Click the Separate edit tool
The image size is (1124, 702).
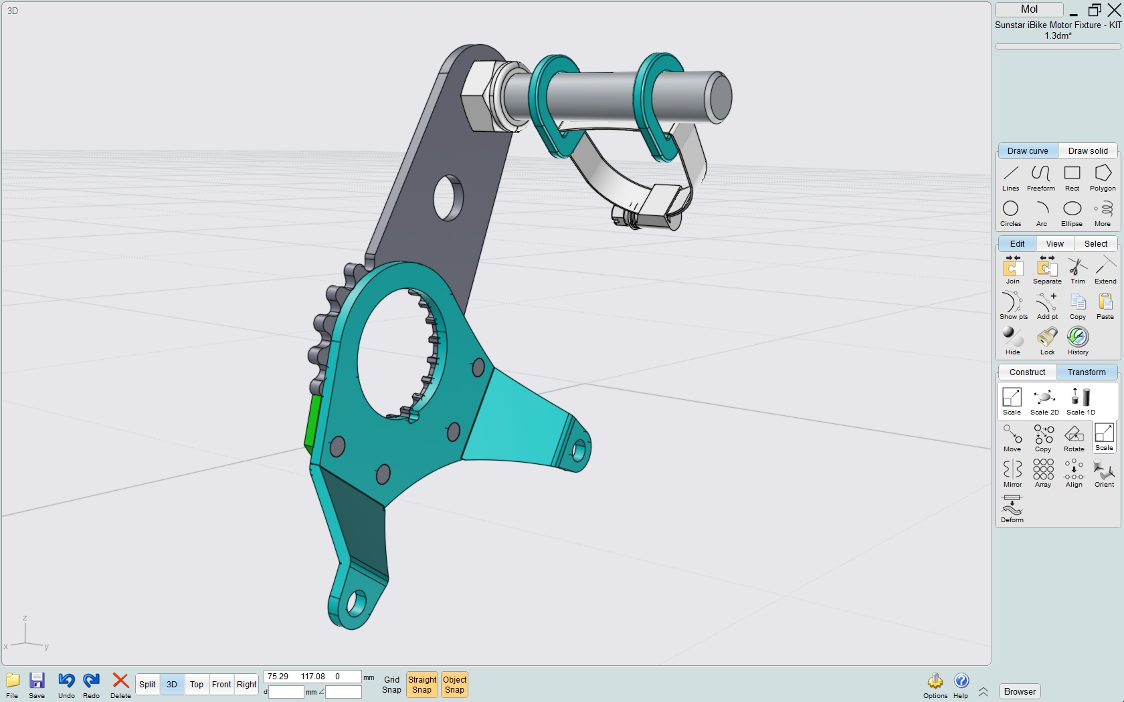click(1047, 271)
